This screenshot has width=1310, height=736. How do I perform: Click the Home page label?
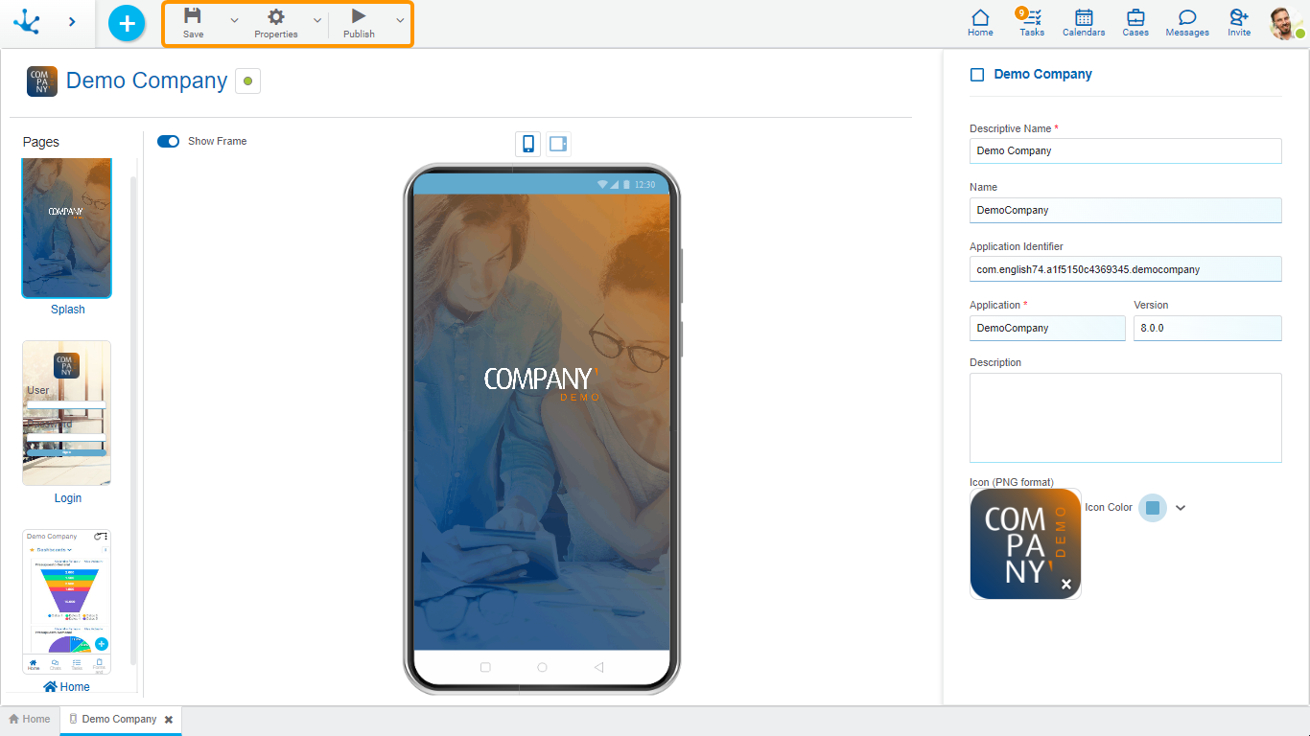coord(67,687)
